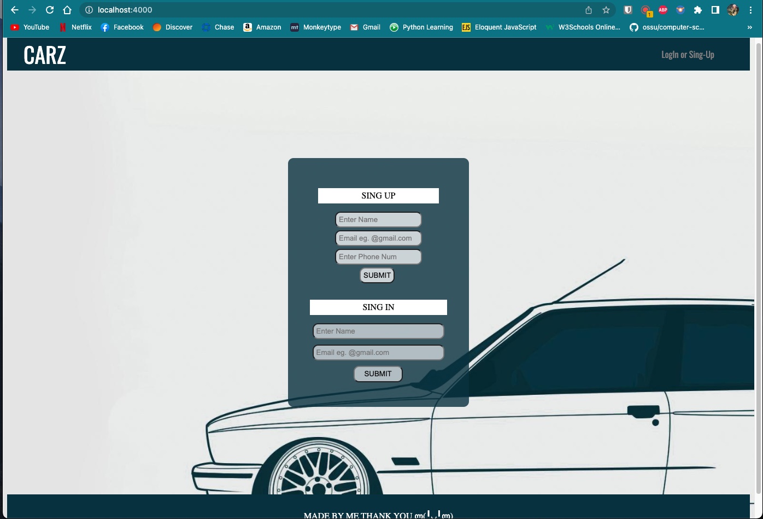Bookmark this tab with the star icon

click(606, 10)
